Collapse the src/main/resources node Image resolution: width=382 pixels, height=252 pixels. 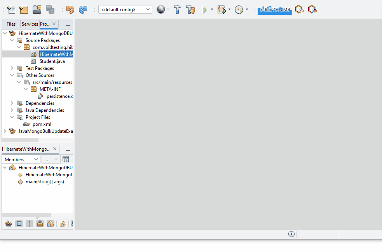click(19, 82)
